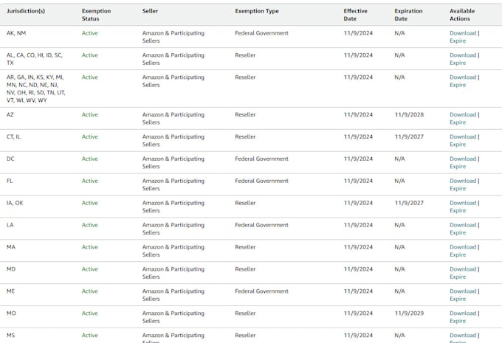Click the AR, GA, IN jurisdictions cell
Image resolution: width=502 pixels, height=343 pixels.
tap(36, 89)
